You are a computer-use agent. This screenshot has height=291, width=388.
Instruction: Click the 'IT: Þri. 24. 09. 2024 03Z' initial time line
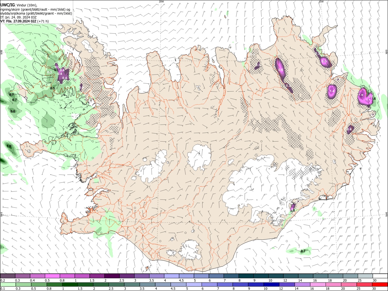[18, 17]
